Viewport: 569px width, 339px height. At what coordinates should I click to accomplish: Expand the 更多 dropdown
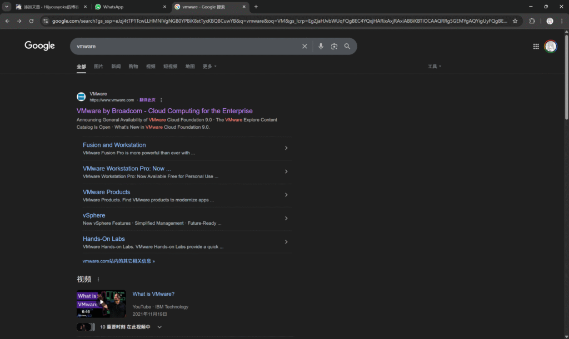[209, 67]
